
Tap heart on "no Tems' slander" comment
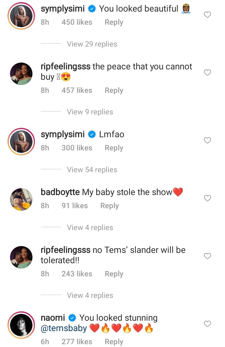coord(207,256)
